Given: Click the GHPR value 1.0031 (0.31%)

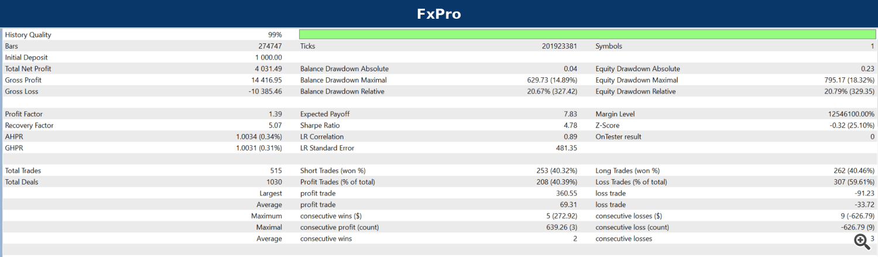Looking at the screenshot, I should coord(259,148).
